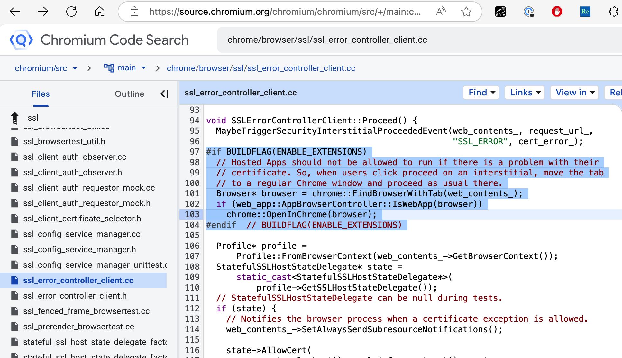Expand the Find dropdown
Screen dimensions: 622x358
481,93
